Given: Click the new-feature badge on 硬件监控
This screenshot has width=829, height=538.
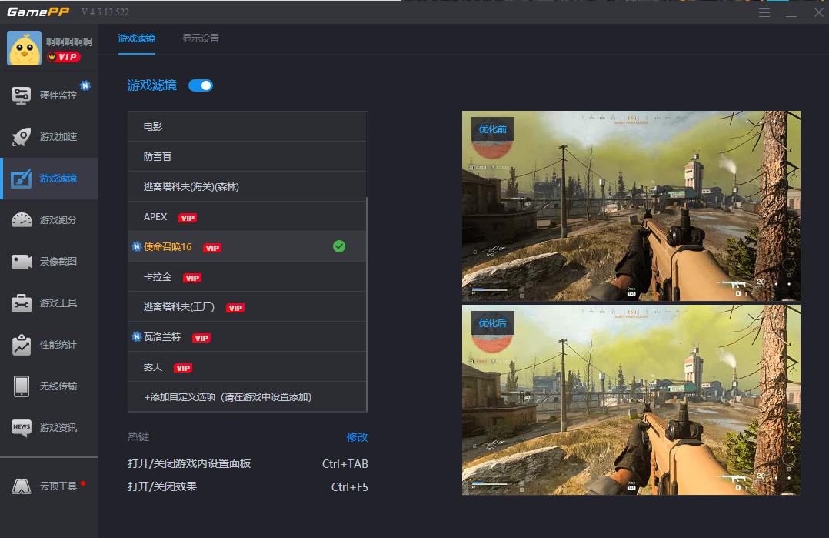Looking at the screenshot, I should click(x=85, y=85).
